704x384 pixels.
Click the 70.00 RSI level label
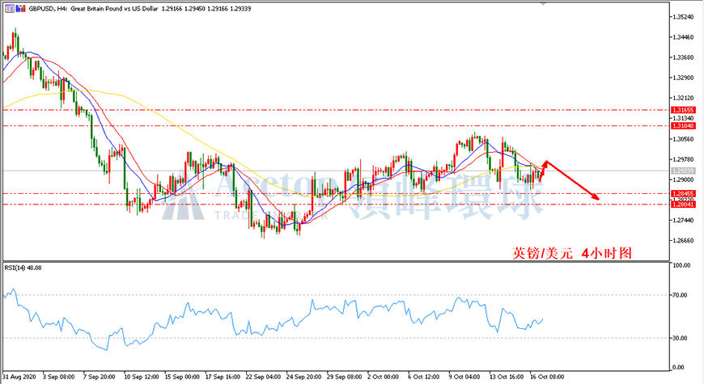tap(680, 295)
